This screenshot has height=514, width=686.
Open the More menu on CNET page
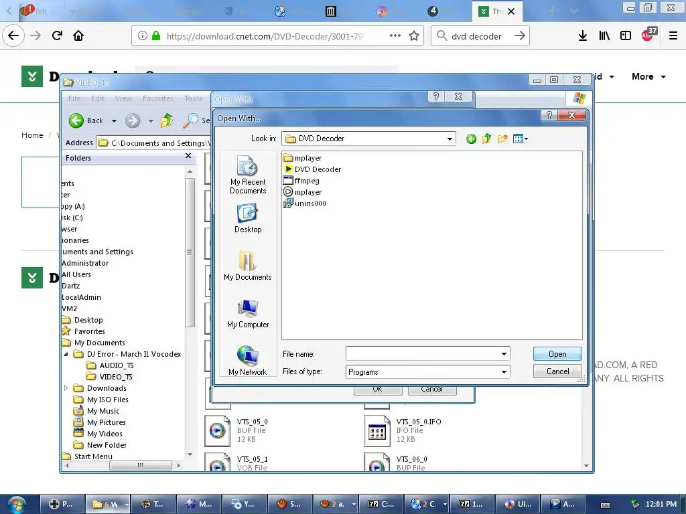tap(648, 76)
